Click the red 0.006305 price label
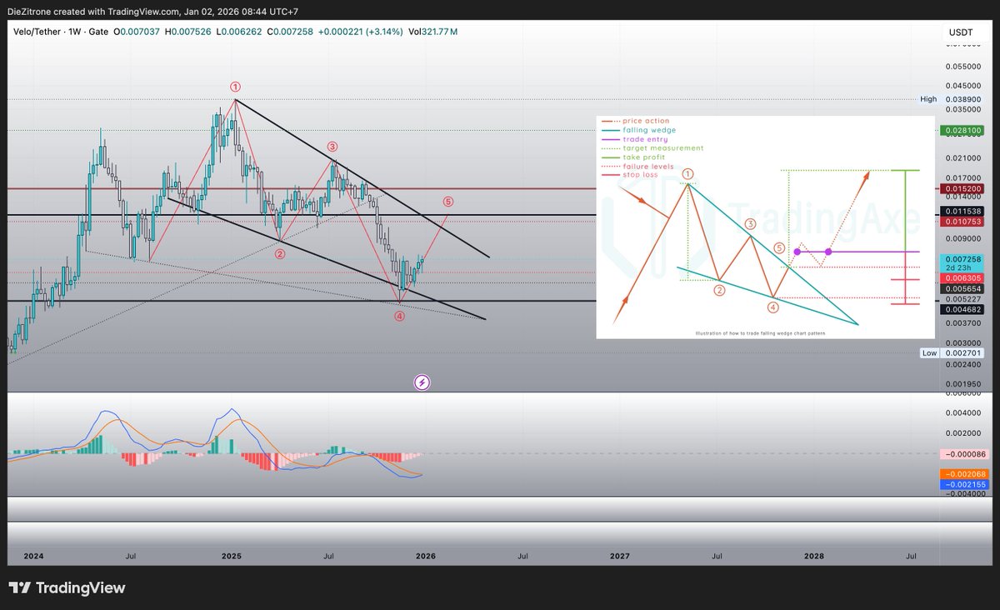The image size is (1000, 610). point(962,279)
